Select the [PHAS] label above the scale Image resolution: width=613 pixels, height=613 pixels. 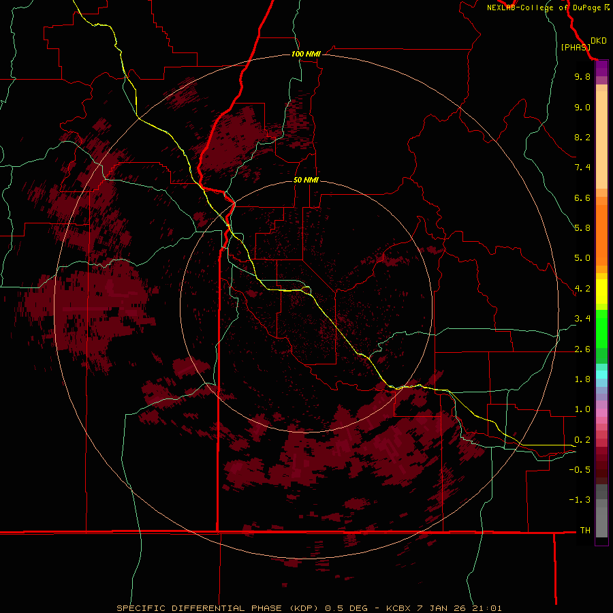point(576,47)
